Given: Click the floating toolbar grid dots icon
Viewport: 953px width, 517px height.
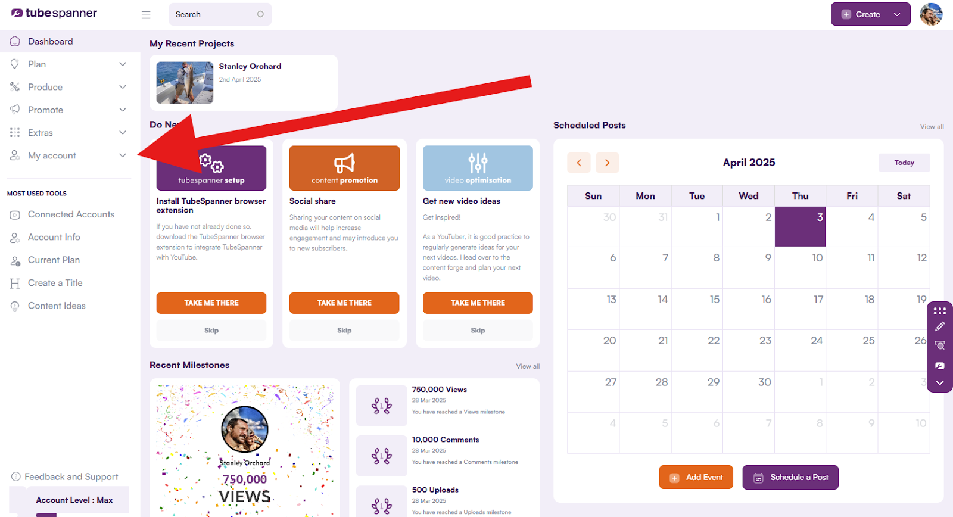Looking at the screenshot, I should (x=940, y=311).
